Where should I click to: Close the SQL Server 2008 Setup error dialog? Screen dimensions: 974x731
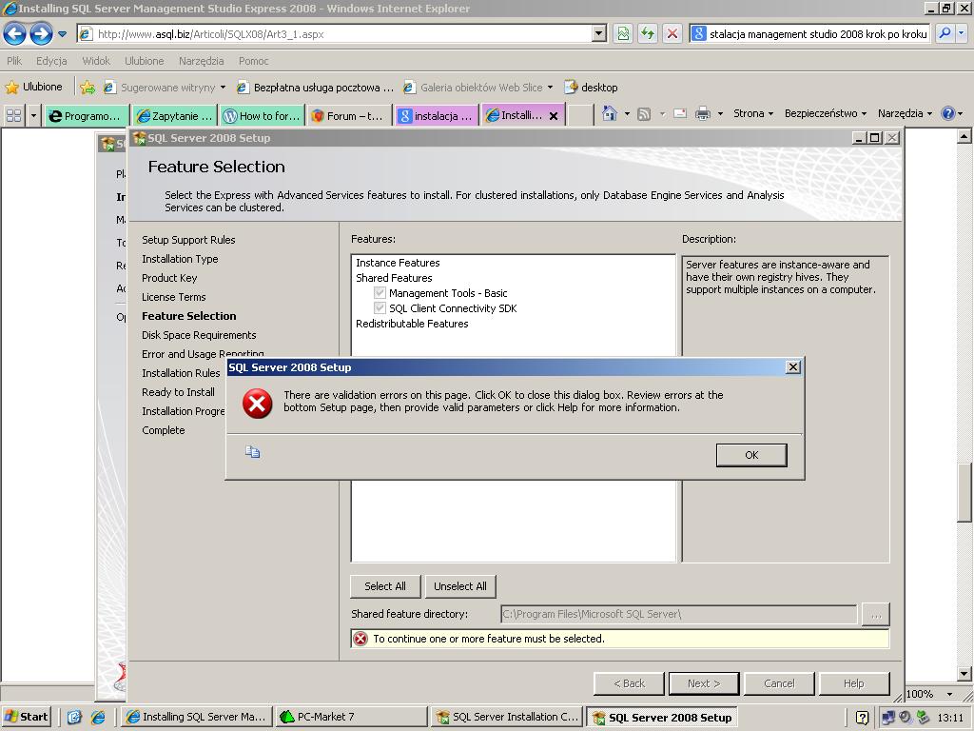792,367
